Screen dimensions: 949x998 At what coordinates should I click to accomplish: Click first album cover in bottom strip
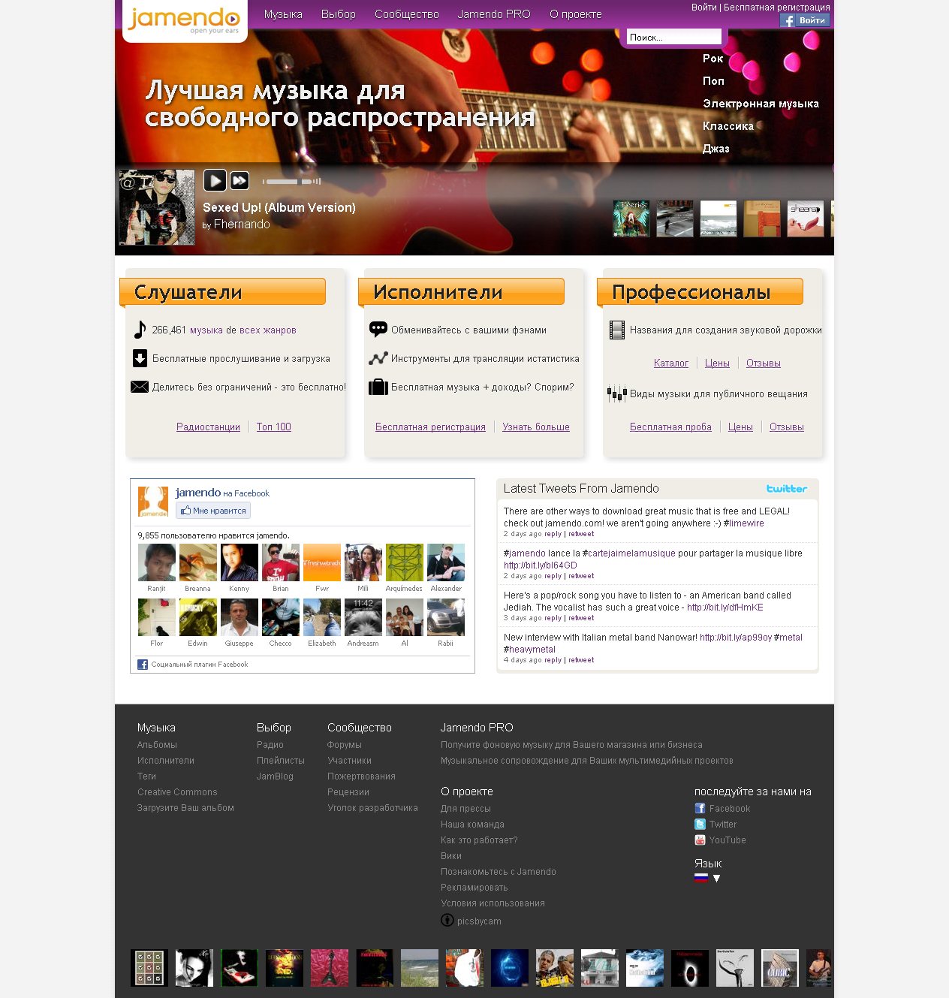[149, 968]
